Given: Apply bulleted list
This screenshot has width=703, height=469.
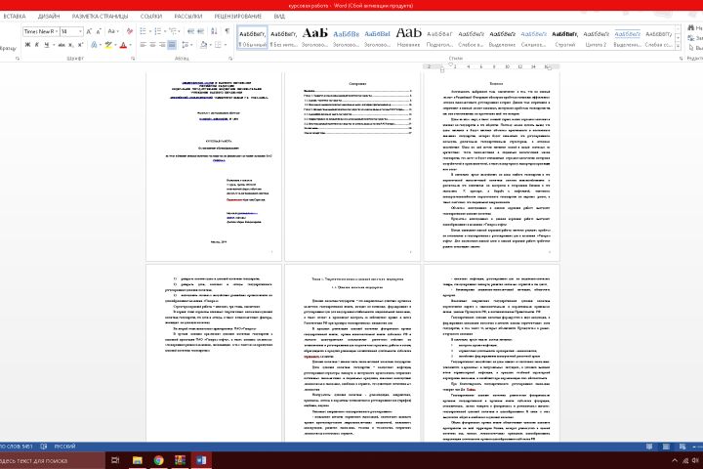Looking at the screenshot, I should point(143,31).
